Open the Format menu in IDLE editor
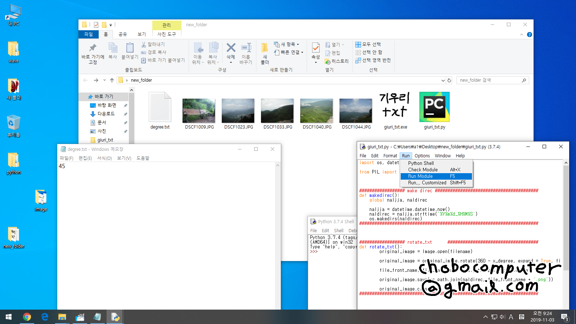This screenshot has height=324, width=576. point(390,156)
